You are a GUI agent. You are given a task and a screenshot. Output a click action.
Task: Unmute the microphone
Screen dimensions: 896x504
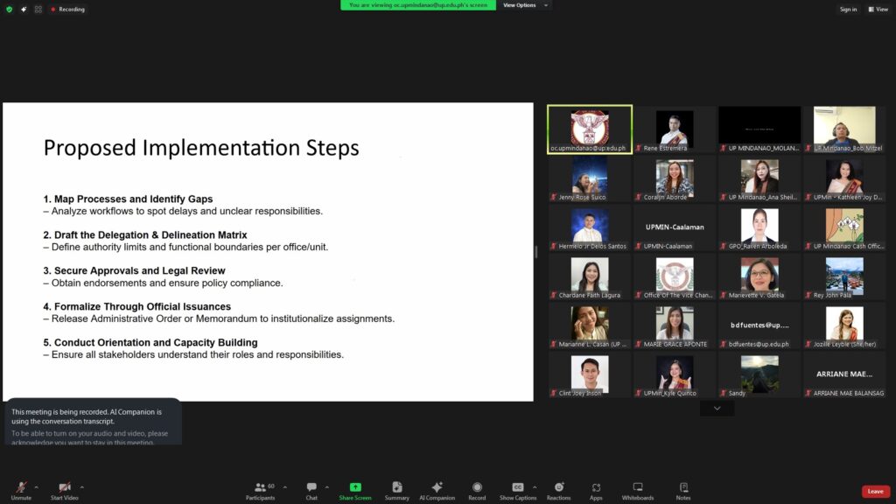(21, 489)
